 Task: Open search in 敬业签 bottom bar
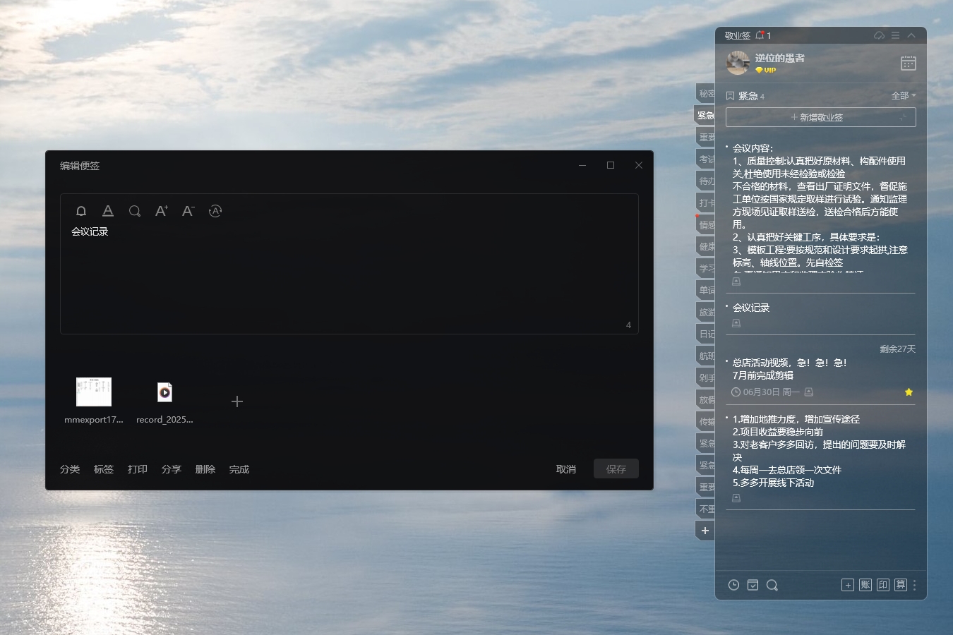pyautogui.click(x=772, y=585)
